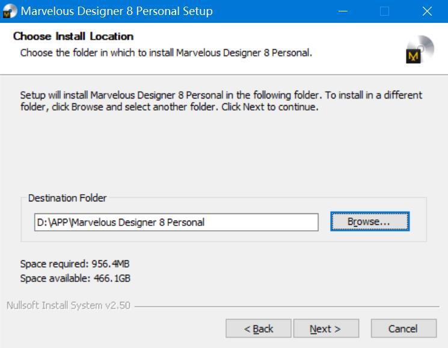Cancel the installation
This screenshot has width=448, height=348.
403,329
